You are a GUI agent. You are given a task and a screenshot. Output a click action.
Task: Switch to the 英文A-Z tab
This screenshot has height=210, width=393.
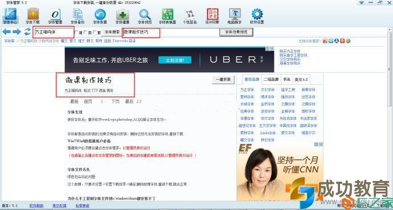click(302, 80)
